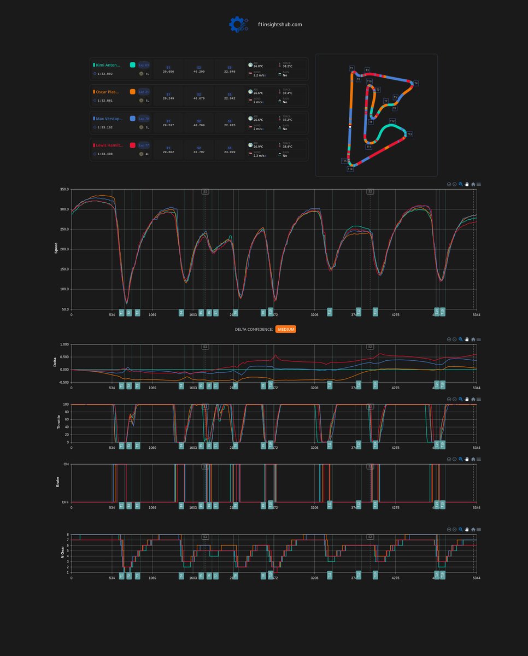Click lap time 1:32.802
The width and height of the screenshot is (528, 656).
pyautogui.click(x=105, y=73)
